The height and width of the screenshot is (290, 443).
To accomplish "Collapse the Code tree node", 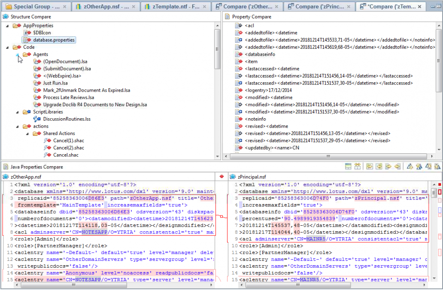I will pos(7,48).
